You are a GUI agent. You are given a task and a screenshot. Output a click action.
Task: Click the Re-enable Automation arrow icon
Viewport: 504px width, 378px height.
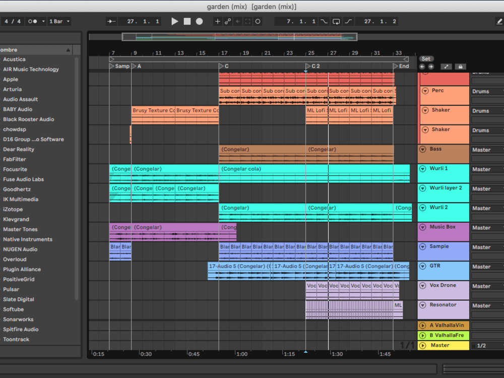[x=238, y=21]
